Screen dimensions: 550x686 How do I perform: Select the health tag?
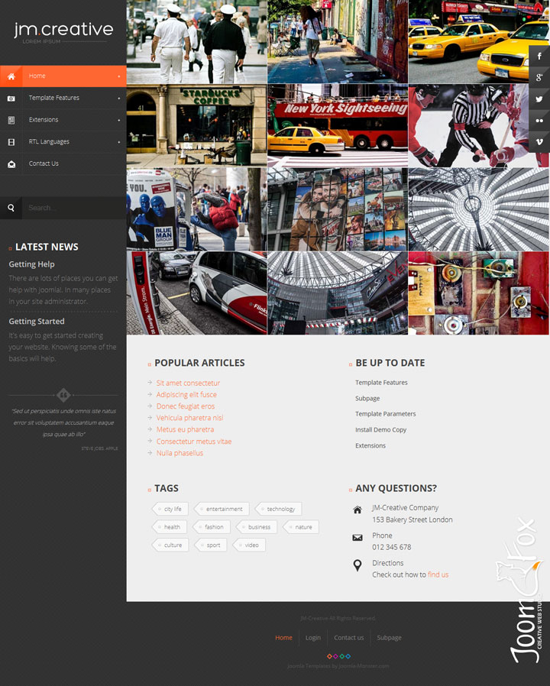tap(170, 527)
